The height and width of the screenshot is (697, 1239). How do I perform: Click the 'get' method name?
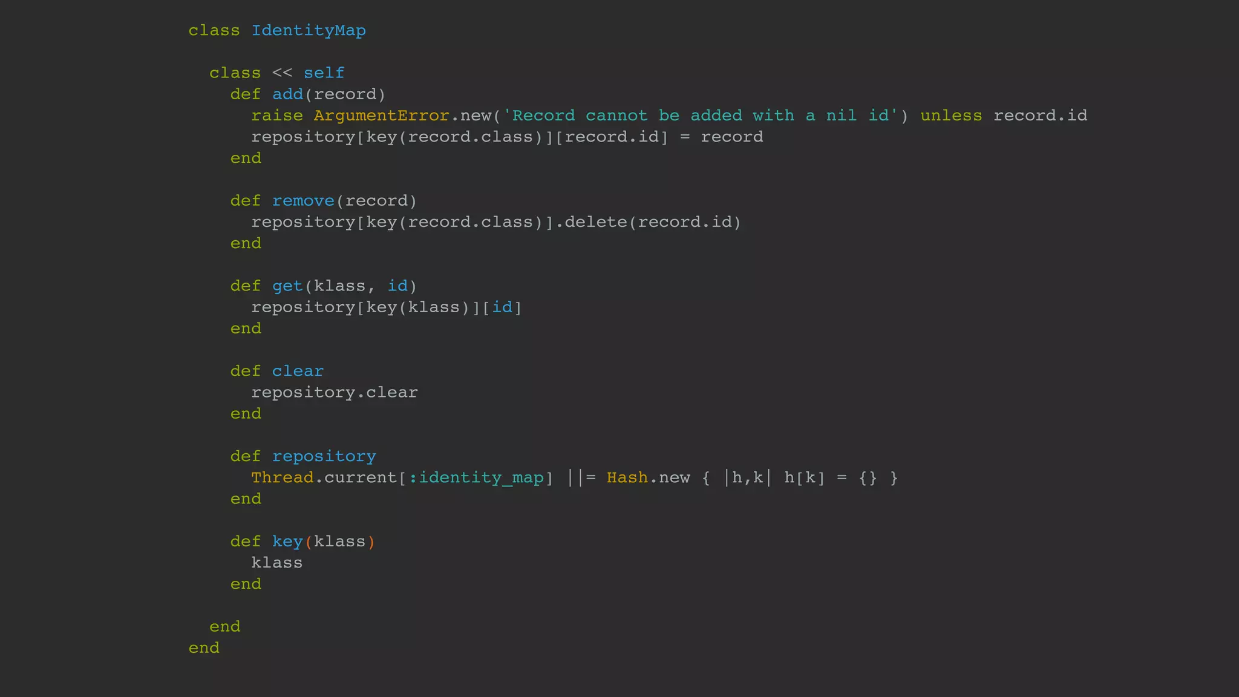point(287,286)
